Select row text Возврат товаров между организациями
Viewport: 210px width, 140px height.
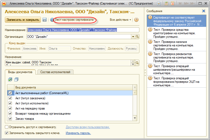tap(43, 114)
